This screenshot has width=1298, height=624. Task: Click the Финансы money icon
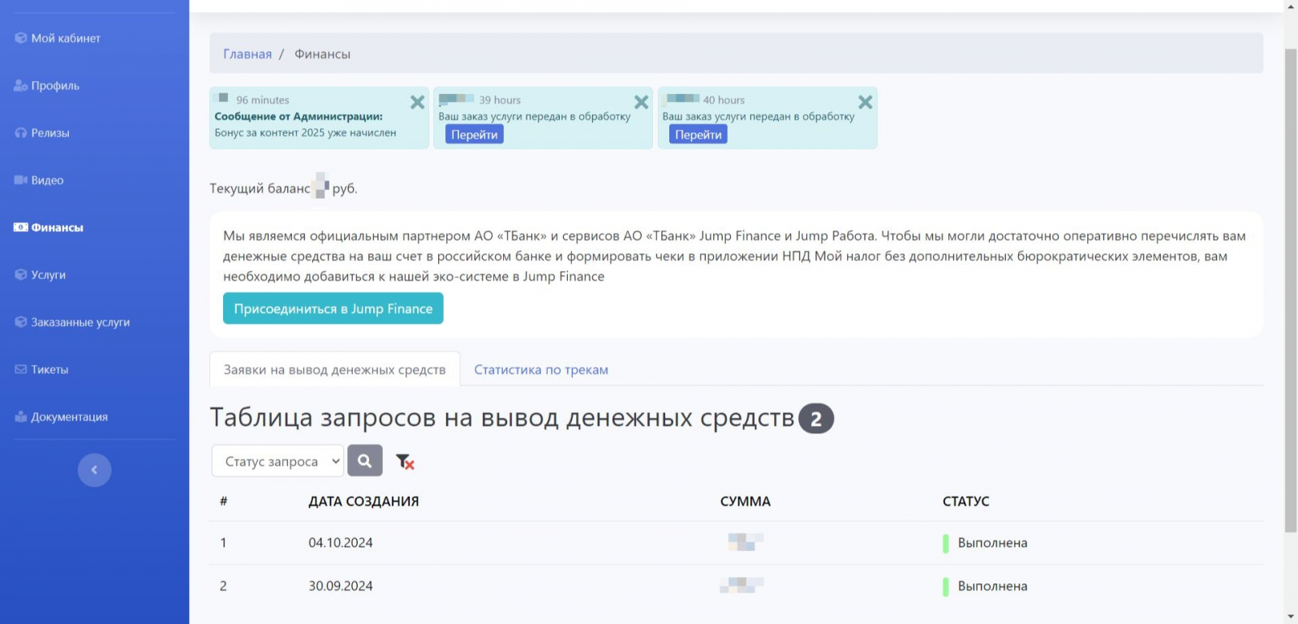21,227
